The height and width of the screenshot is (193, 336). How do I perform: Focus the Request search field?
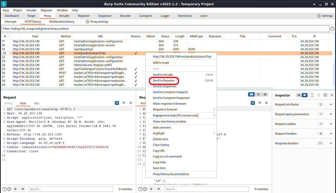point(70,189)
